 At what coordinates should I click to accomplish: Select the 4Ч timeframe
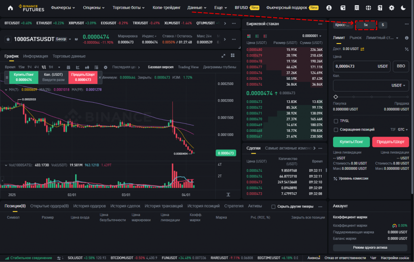(x=36, y=67)
